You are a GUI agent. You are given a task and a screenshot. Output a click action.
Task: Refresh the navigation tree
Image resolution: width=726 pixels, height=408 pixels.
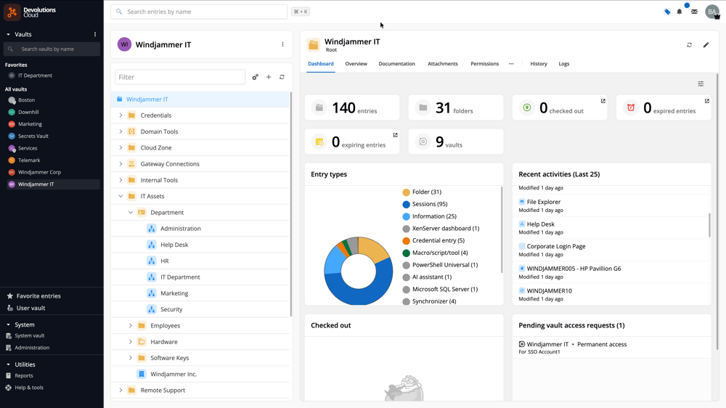click(x=282, y=77)
